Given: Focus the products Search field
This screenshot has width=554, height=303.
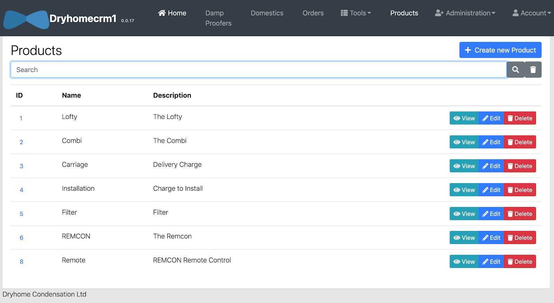Looking at the screenshot, I should click(258, 70).
